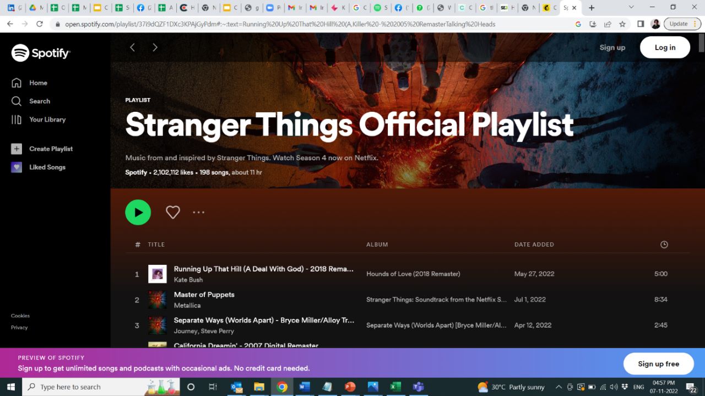Expand the system tray hidden icons arrow
Image resolution: width=705 pixels, height=396 pixels.
[558, 387]
